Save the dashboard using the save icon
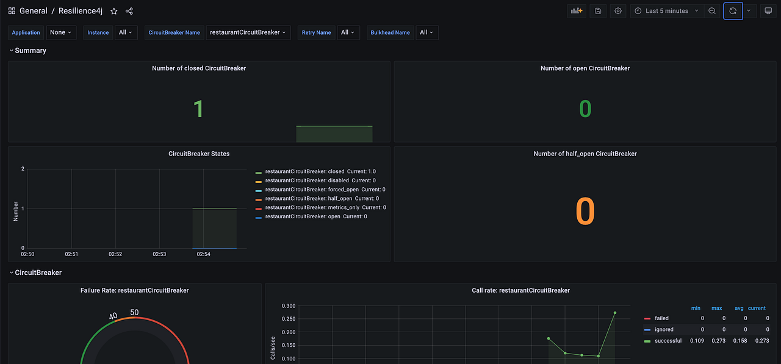 (x=597, y=10)
